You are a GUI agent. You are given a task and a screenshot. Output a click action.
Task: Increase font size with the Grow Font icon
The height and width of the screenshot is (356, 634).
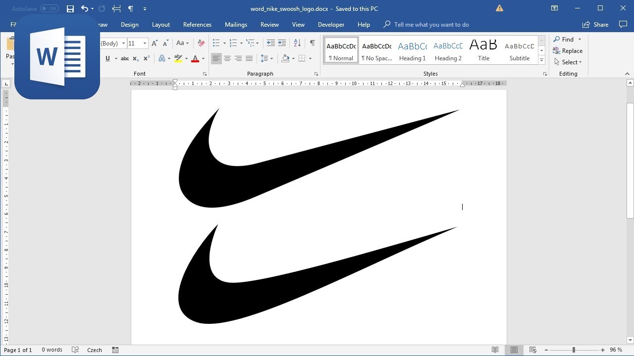[155, 43]
